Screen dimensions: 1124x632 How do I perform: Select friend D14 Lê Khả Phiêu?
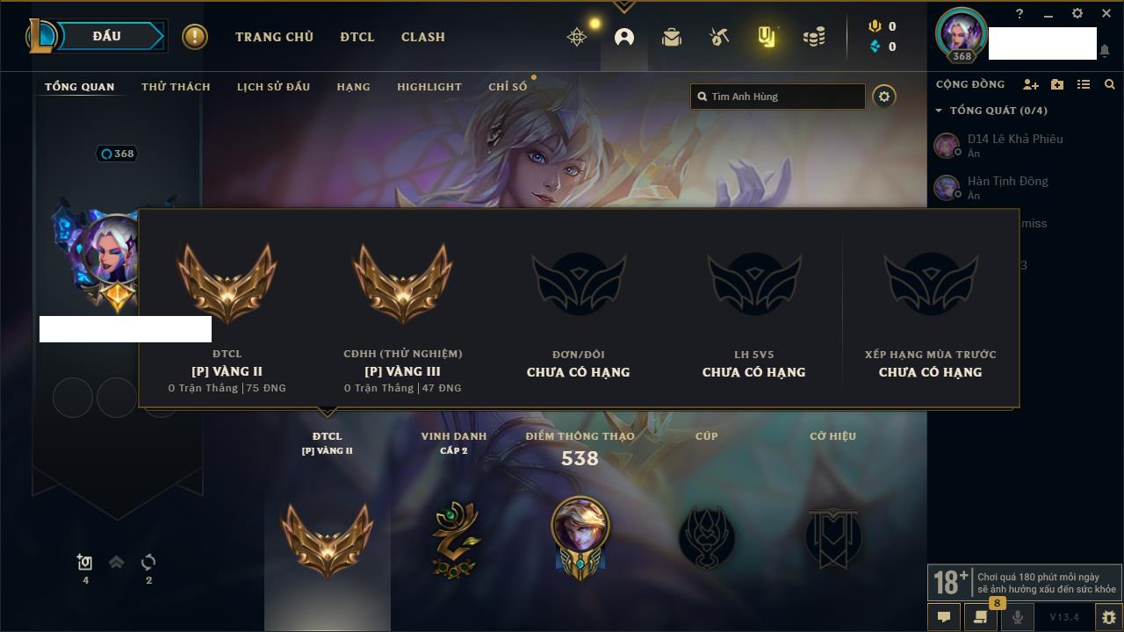coord(1015,146)
